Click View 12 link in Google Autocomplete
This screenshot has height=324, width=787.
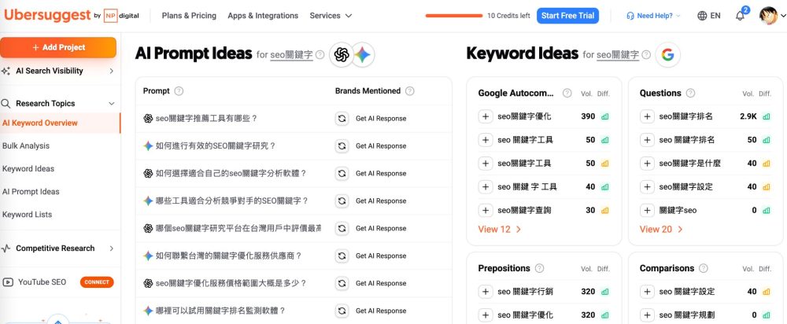point(500,229)
